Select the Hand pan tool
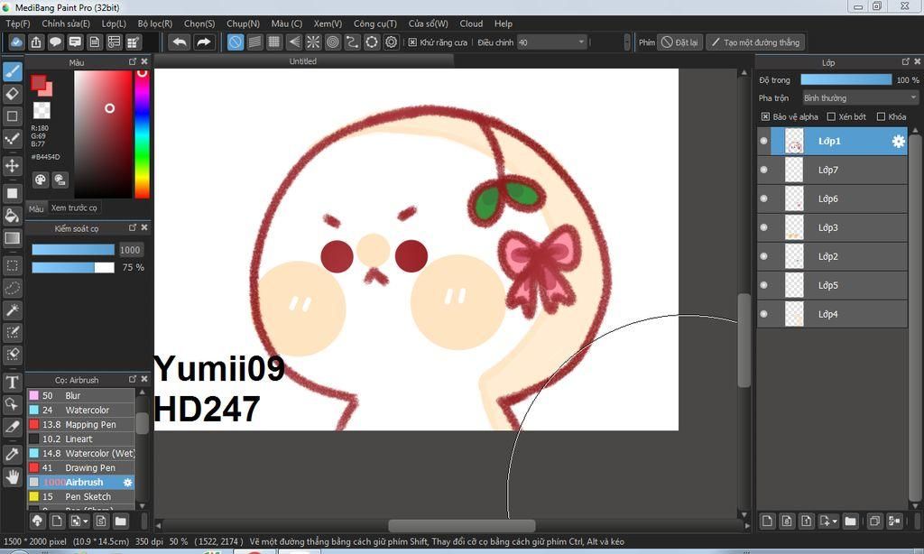Screen dimensions: 924x554 (x=13, y=476)
